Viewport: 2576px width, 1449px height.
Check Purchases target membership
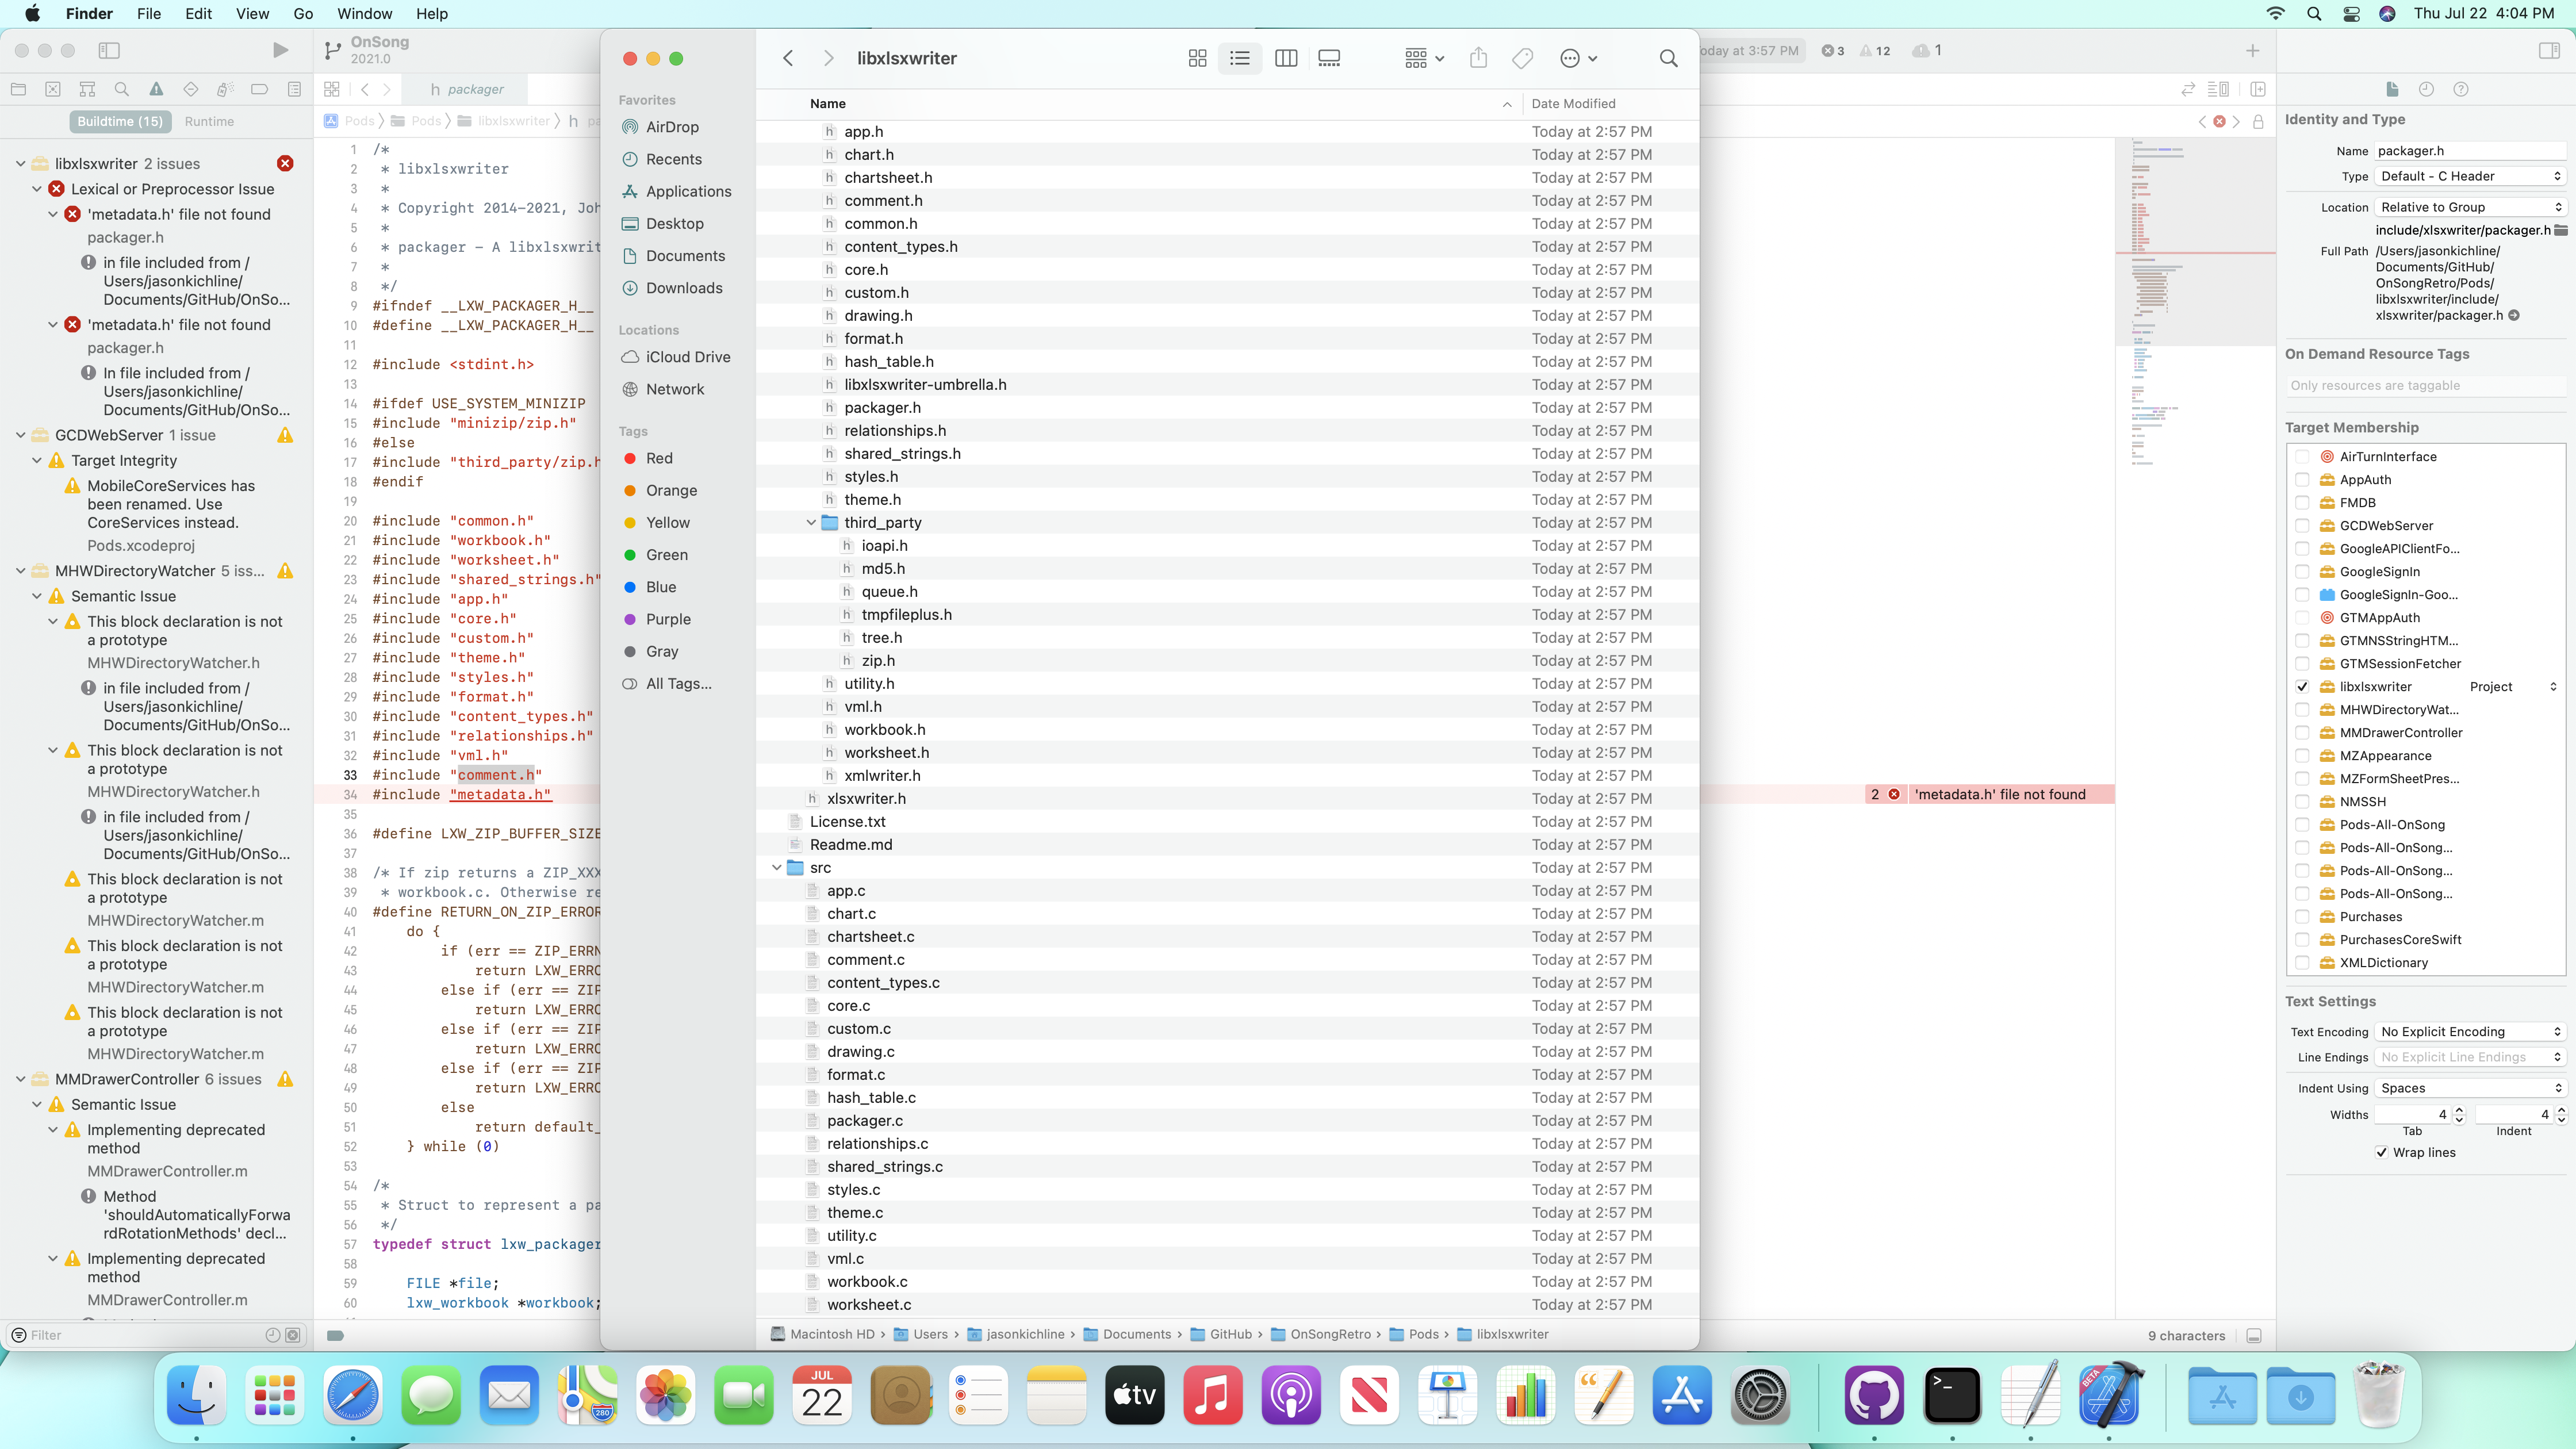coord(2302,917)
